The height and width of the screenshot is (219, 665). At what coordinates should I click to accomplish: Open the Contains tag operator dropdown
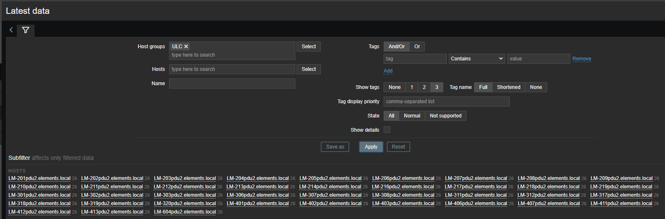click(477, 59)
